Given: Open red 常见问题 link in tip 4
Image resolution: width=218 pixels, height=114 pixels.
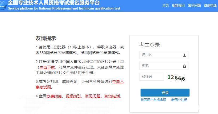Looking at the screenshot, I should 93,96.
